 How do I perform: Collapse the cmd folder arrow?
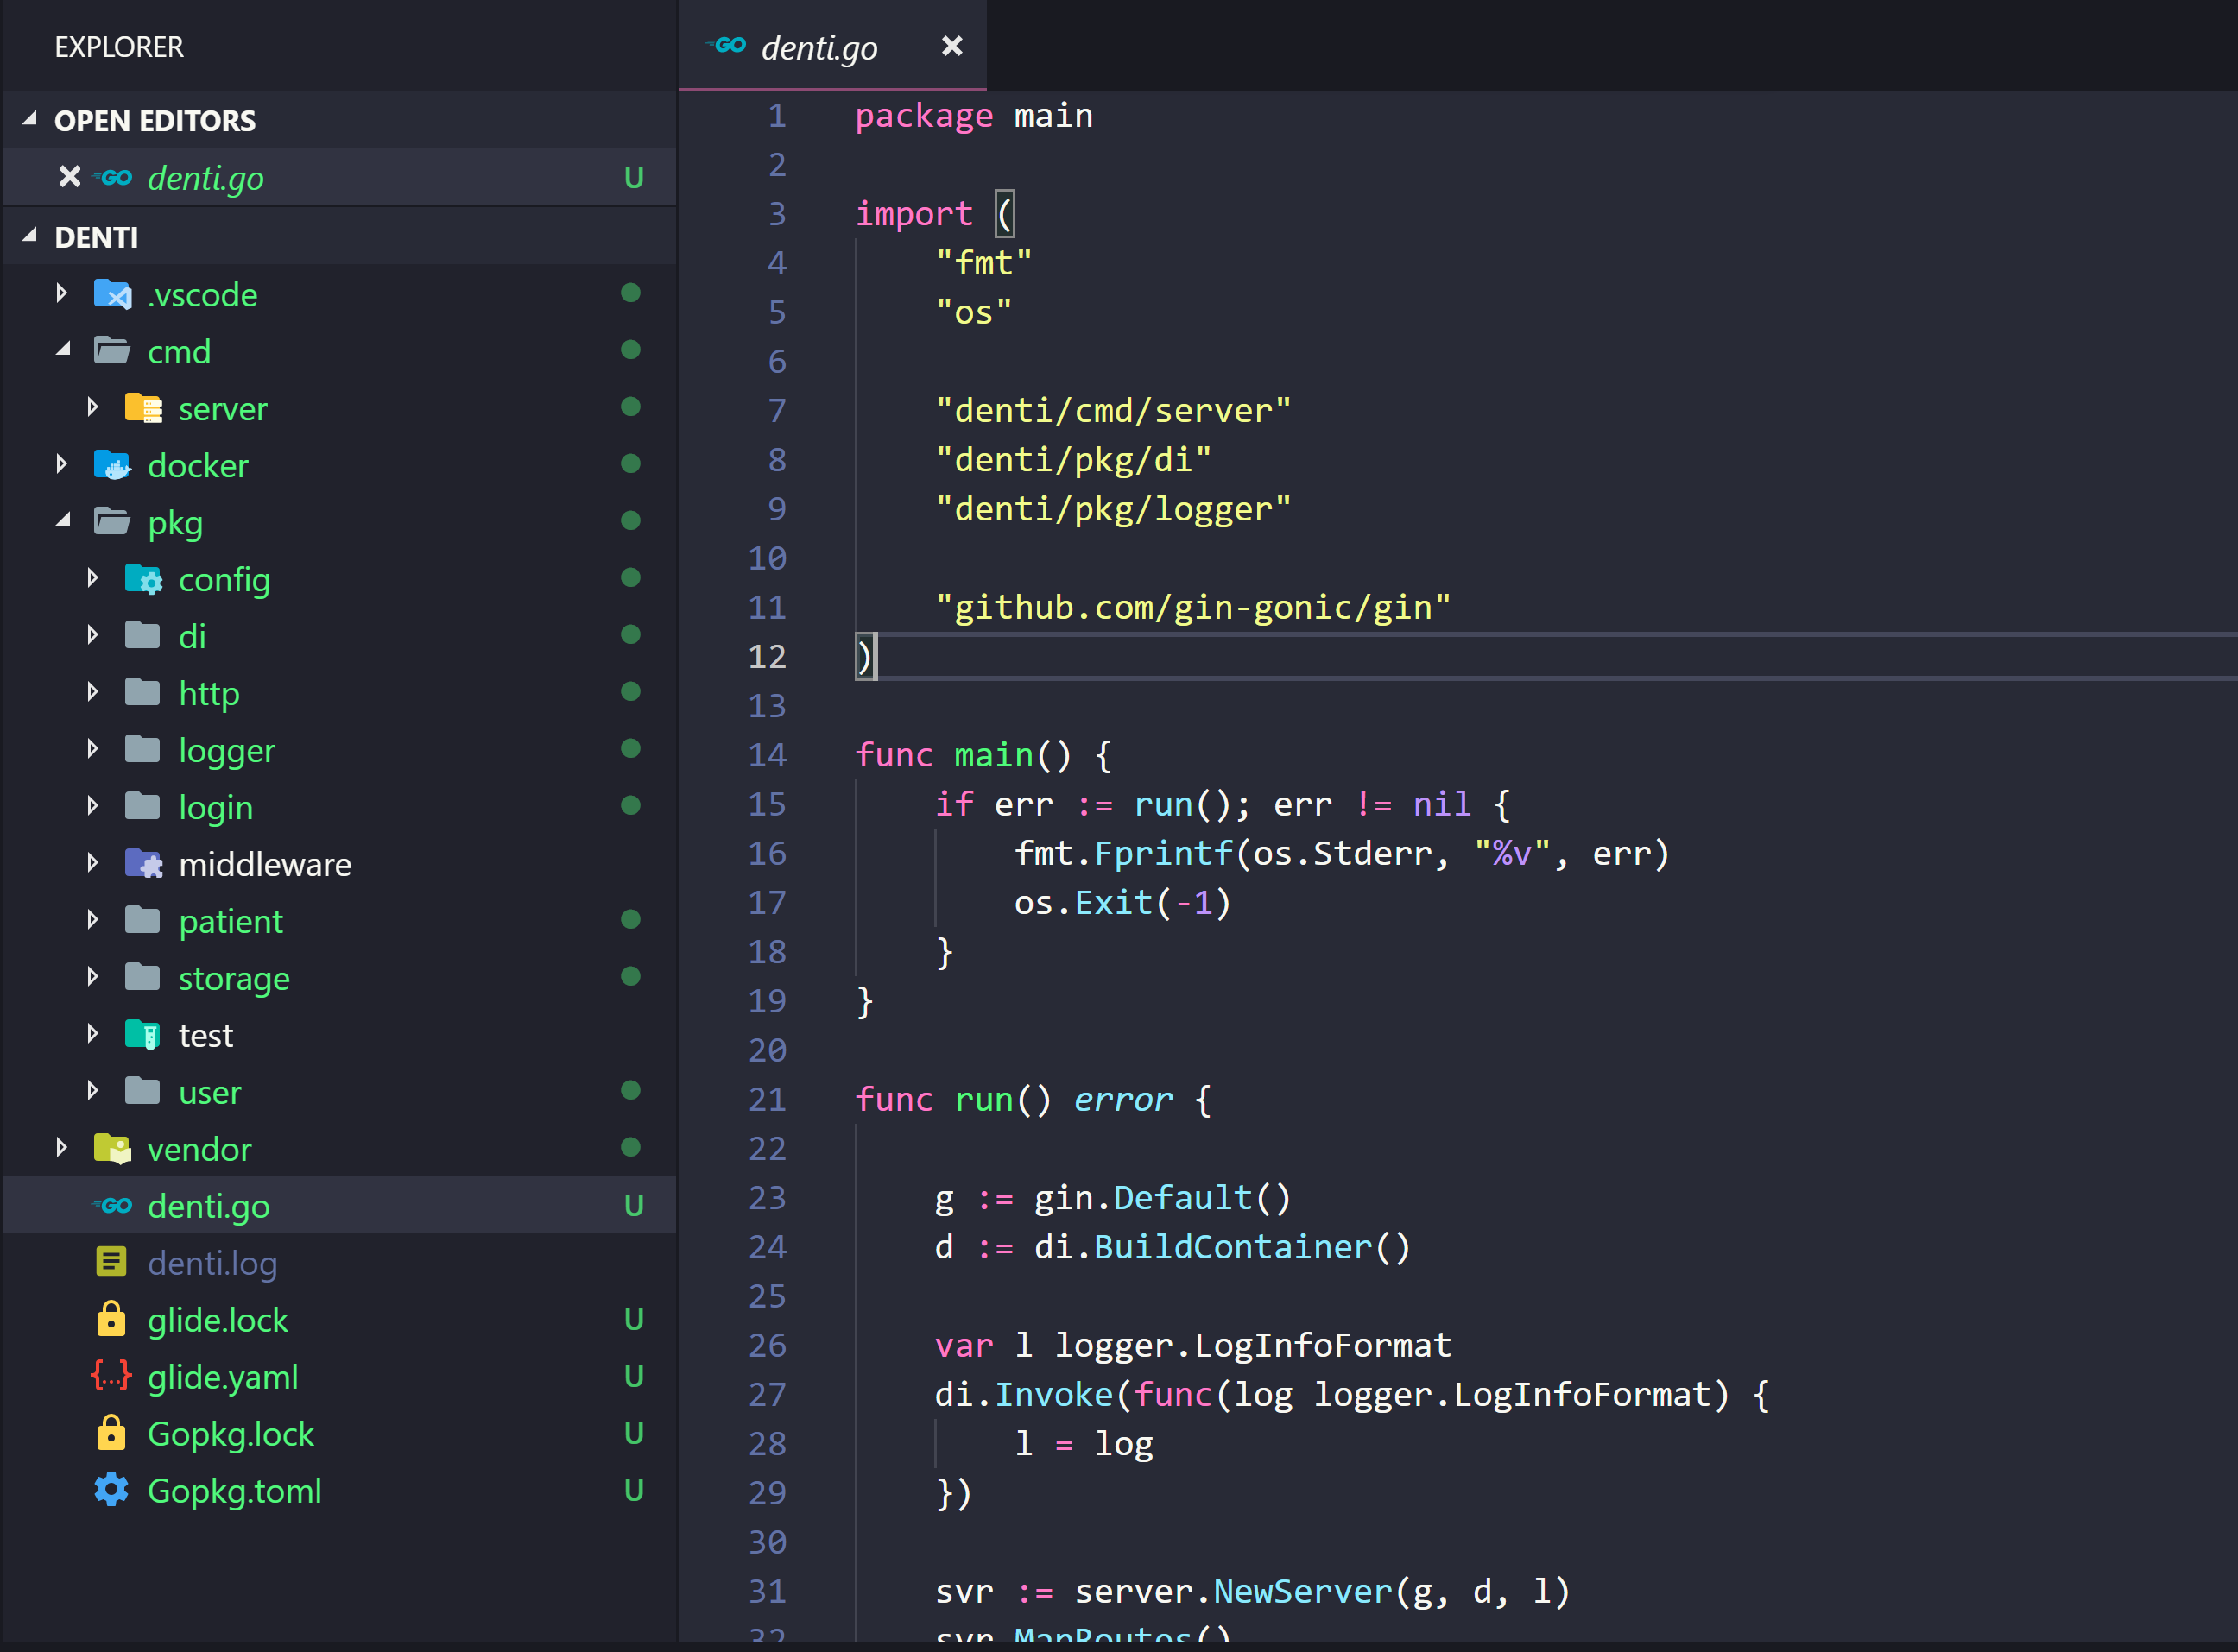click(x=63, y=350)
